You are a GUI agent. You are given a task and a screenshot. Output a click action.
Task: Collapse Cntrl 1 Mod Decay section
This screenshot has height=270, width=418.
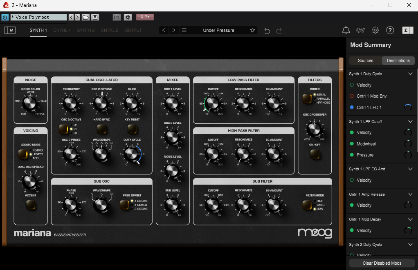410,219
